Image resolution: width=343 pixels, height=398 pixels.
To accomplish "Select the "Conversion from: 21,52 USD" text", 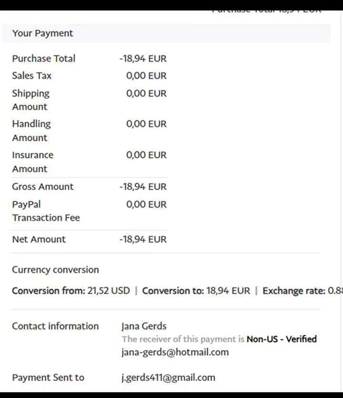I will 71,291.
